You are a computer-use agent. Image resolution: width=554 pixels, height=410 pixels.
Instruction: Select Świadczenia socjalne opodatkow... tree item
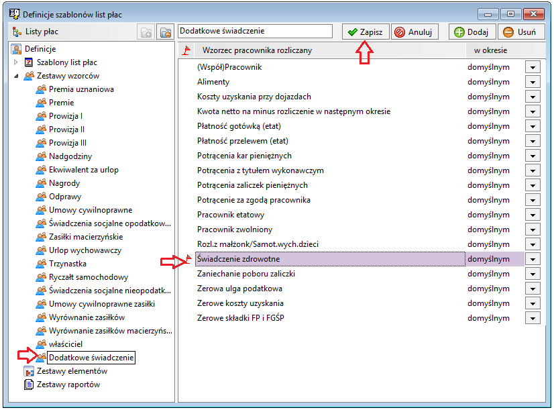(109, 223)
